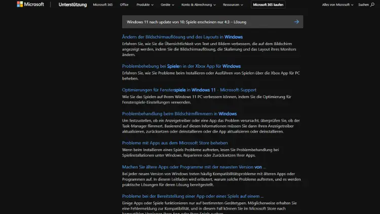Expand the Ressourcen dropdown
The height and width of the screenshot is (214, 380).
(233, 5)
